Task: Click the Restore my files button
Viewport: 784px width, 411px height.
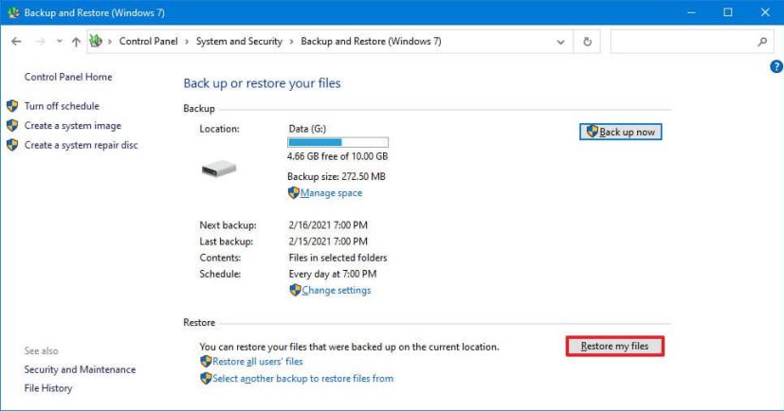Action: (x=615, y=346)
